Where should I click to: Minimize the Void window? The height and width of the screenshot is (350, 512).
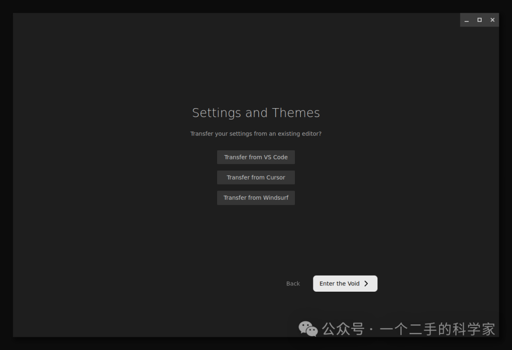point(466,20)
